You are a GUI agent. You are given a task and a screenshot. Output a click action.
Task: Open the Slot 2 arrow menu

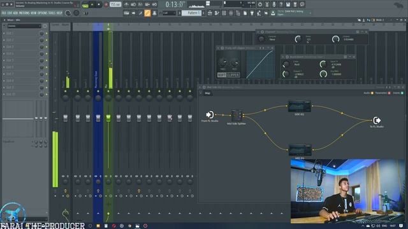coord(4,40)
